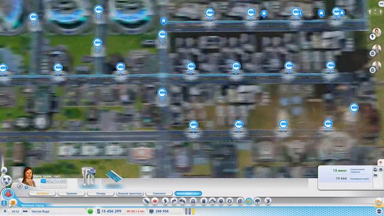Open the Health services menu icon
This screenshot has width=384, height=216.
click(221, 201)
